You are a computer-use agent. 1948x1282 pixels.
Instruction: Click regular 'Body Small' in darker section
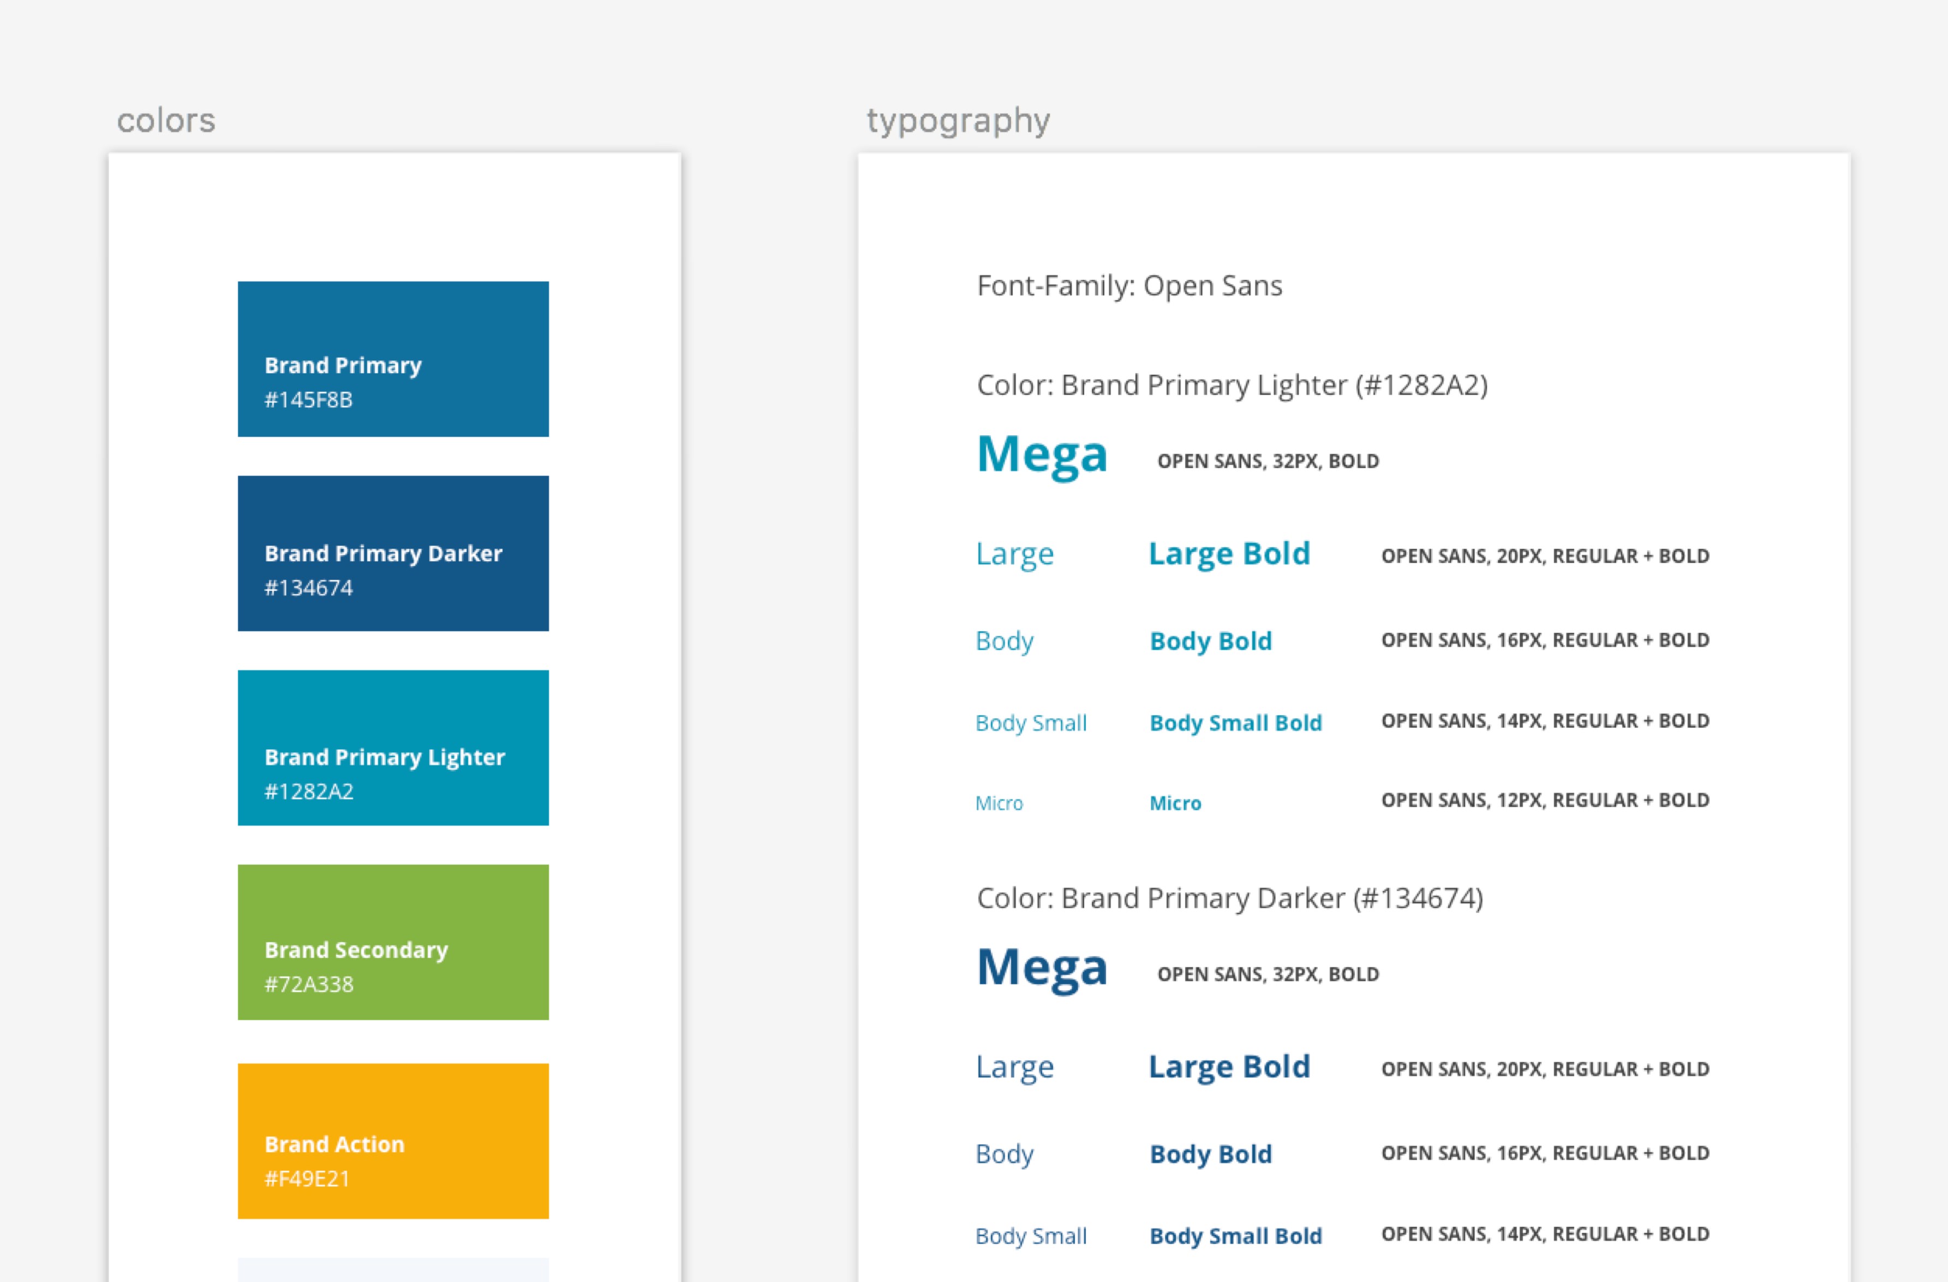(1031, 1236)
